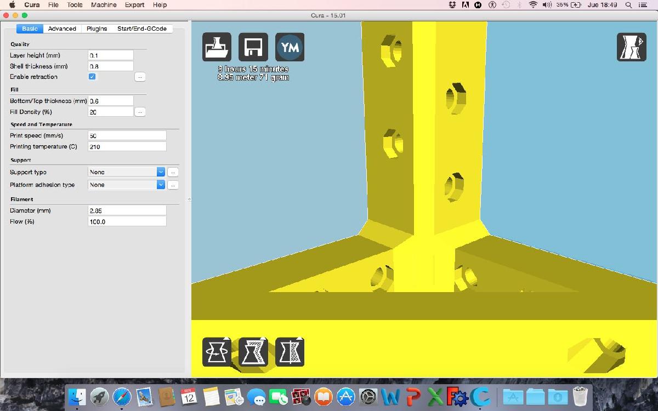The image size is (658, 411).
Task: Switch to the Plugins tab
Action: tap(97, 28)
